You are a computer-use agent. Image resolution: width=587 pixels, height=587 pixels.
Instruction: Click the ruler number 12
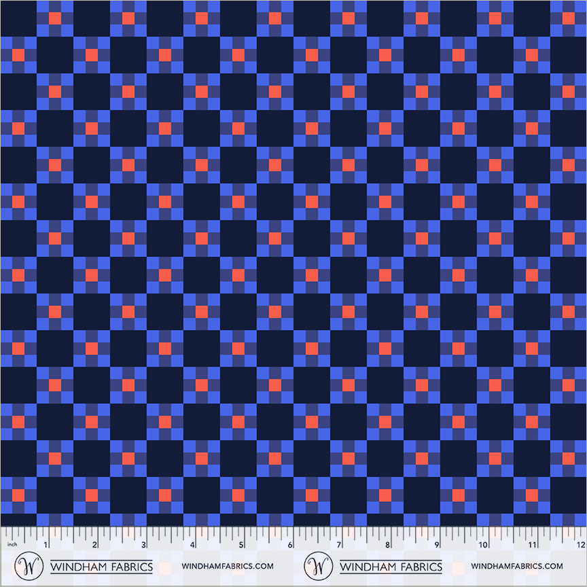click(580, 545)
